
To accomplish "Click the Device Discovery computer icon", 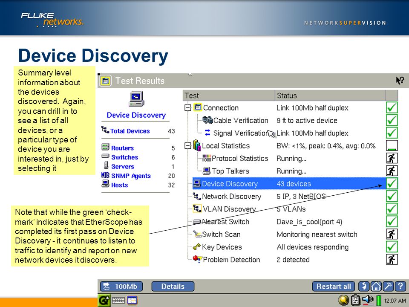I will click(x=136, y=98).
